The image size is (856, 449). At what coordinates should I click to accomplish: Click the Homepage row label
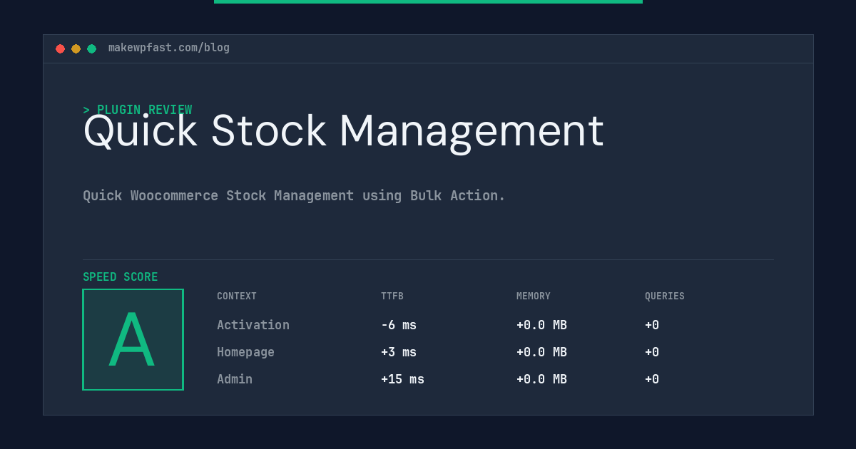245,352
